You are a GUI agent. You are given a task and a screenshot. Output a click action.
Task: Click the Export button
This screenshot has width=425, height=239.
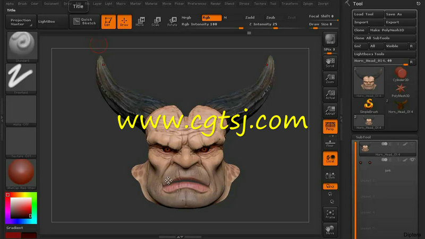(401, 22)
